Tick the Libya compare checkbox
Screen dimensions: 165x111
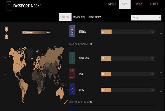pos(161,90)
